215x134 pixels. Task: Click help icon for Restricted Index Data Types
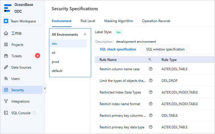click(151, 92)
